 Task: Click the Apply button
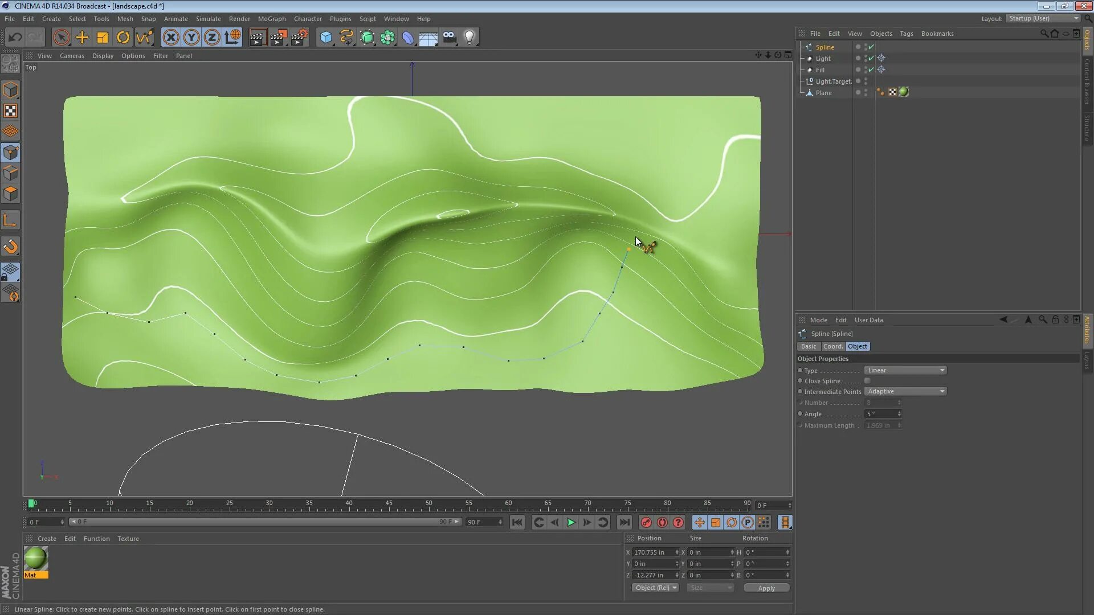coord(766,588)
